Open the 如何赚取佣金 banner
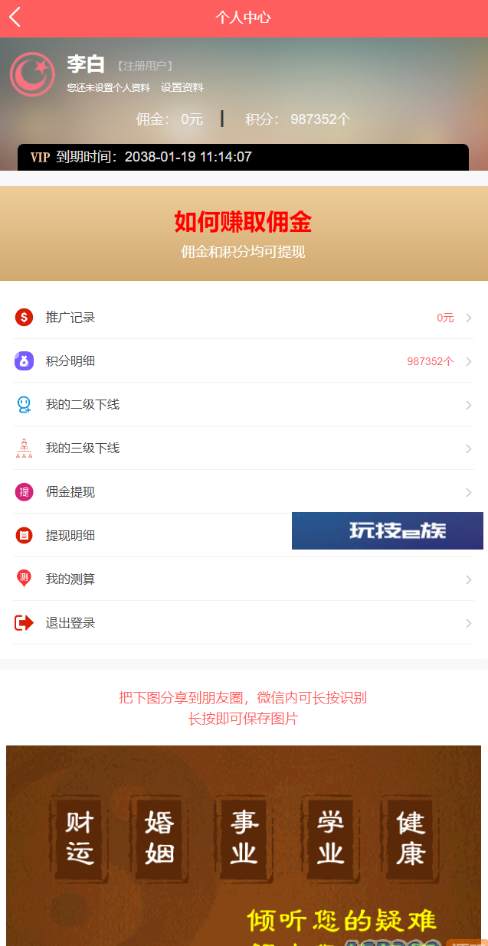 pyautogui.click(x=244, y=233)
